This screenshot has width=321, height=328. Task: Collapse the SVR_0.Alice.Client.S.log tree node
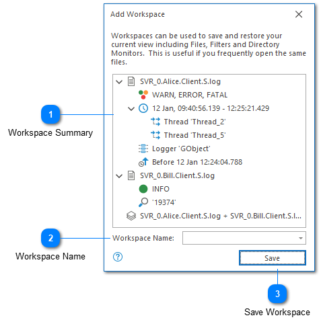(119, 82)
